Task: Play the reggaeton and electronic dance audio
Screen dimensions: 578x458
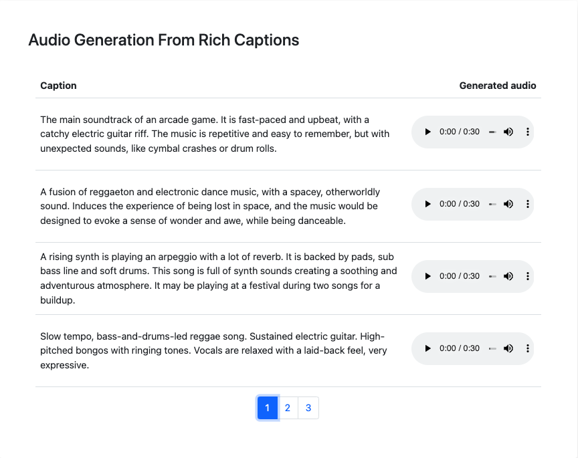Action: (x=428, y=205)
